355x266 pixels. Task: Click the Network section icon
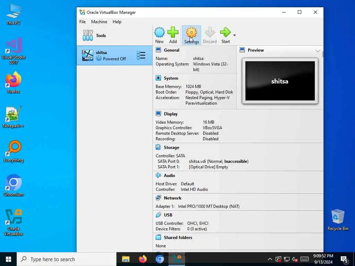[158, 198]
